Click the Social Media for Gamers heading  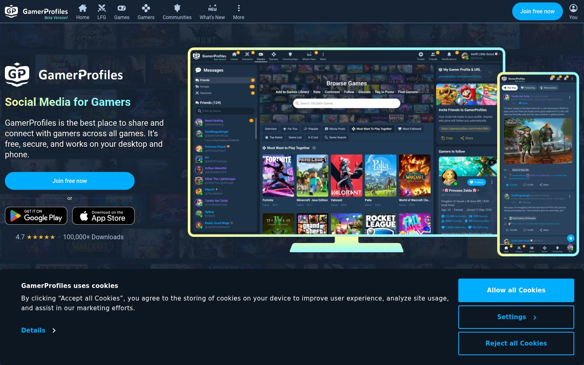point(68,102)
